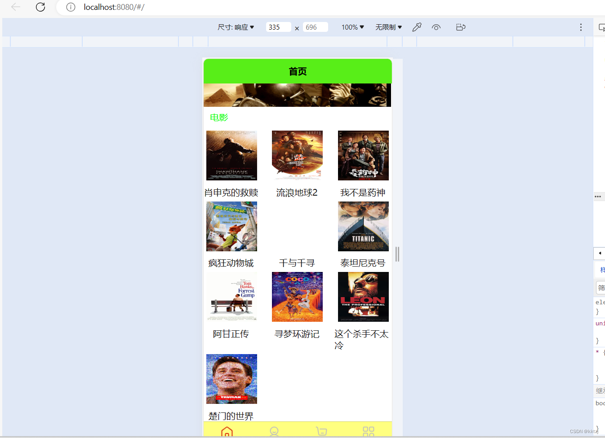Select the 流浪地球2 title text
605x438 pixels.
(x=297, y=193)
